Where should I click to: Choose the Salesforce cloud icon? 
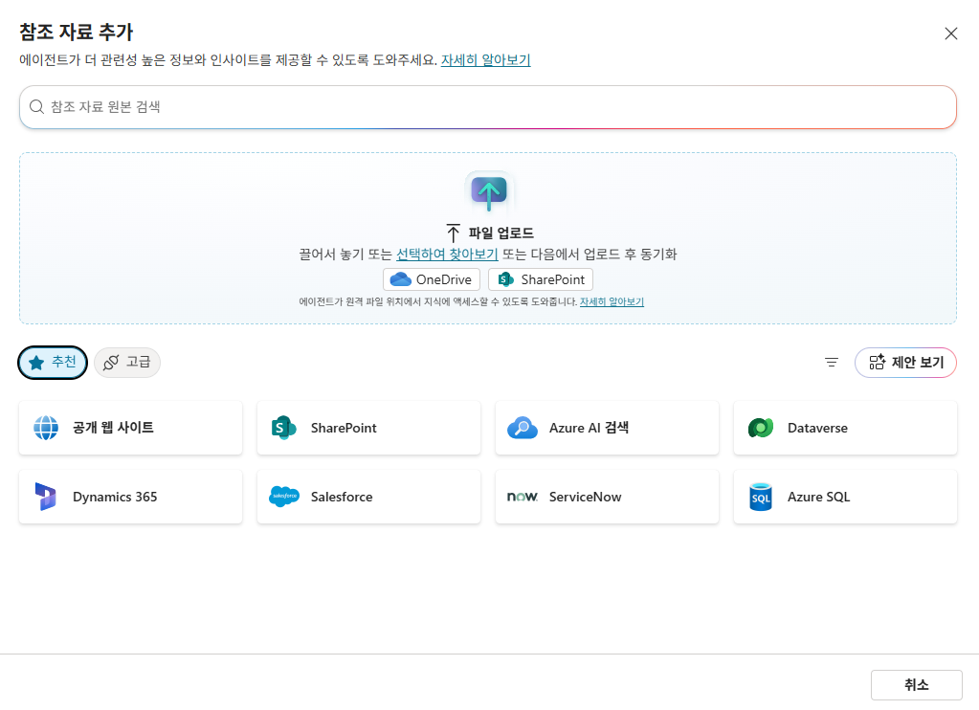(x=284, y=497)
